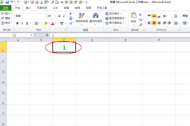Toggle Italic formatting
This screenshot has height=126, width=190.
pos(22,23)
